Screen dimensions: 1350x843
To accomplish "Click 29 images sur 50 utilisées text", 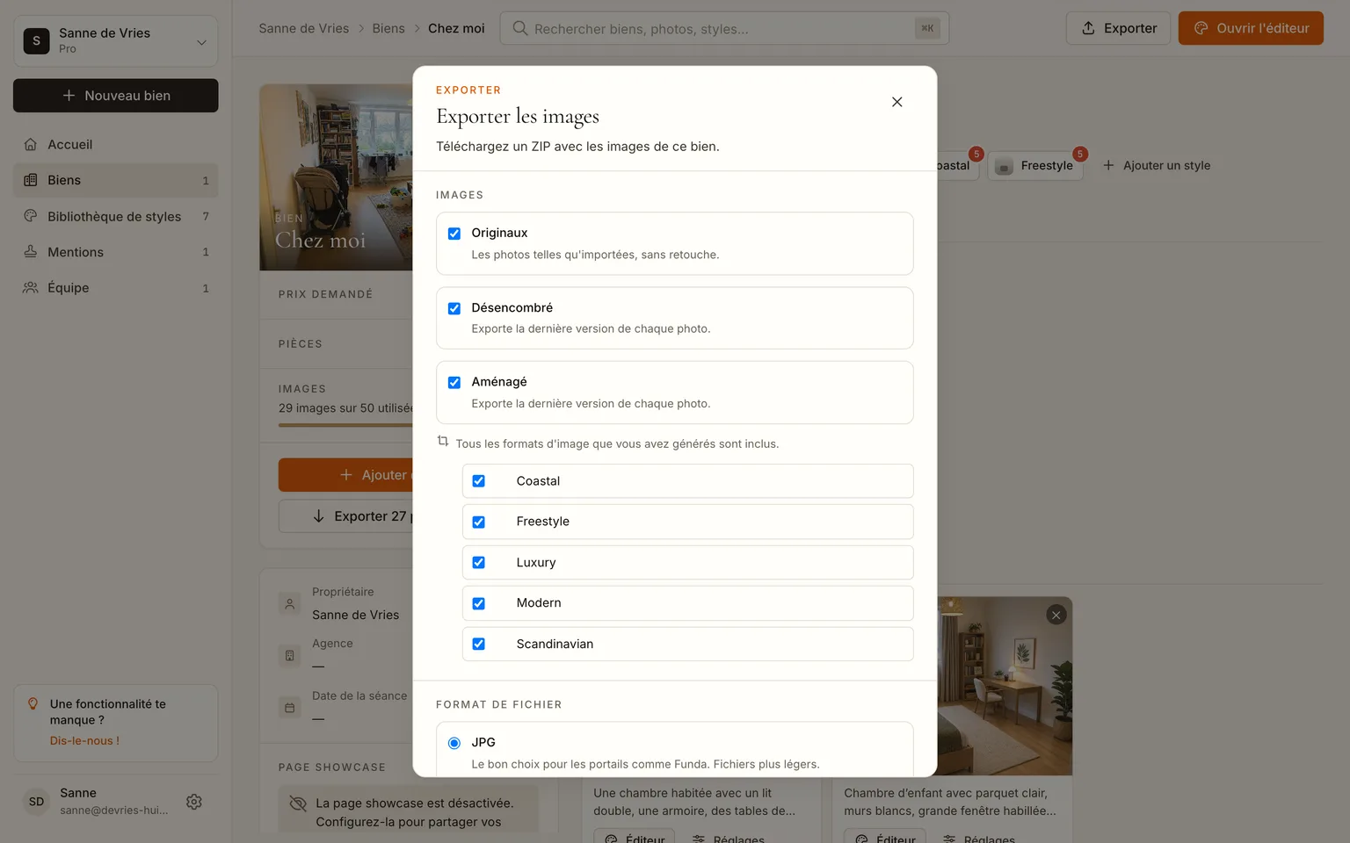I will (x=345, y=408).
